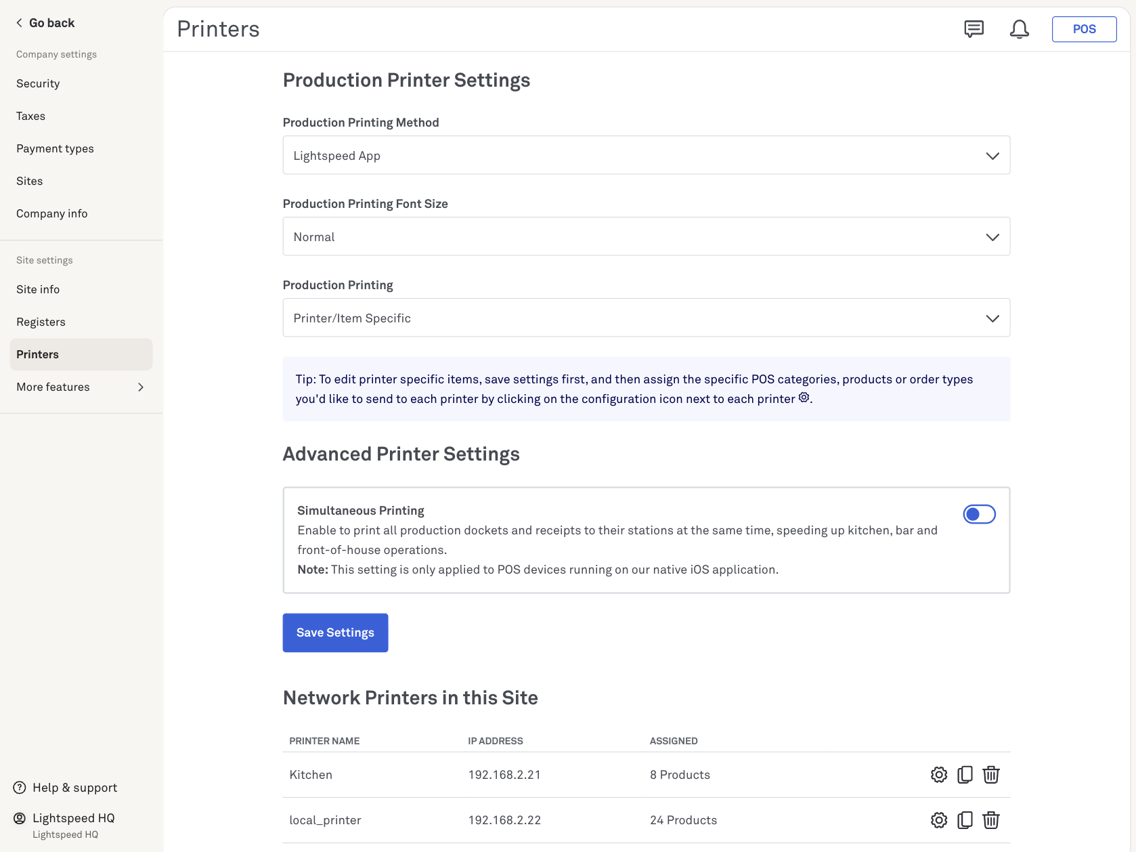Open Taxes settings
This screenshot has width=1136, height=852.
point(30,116)
